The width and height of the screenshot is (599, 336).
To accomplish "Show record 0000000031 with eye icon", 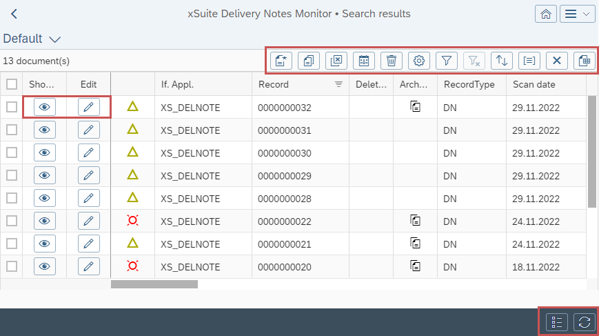I will click(x=45, y=130).
